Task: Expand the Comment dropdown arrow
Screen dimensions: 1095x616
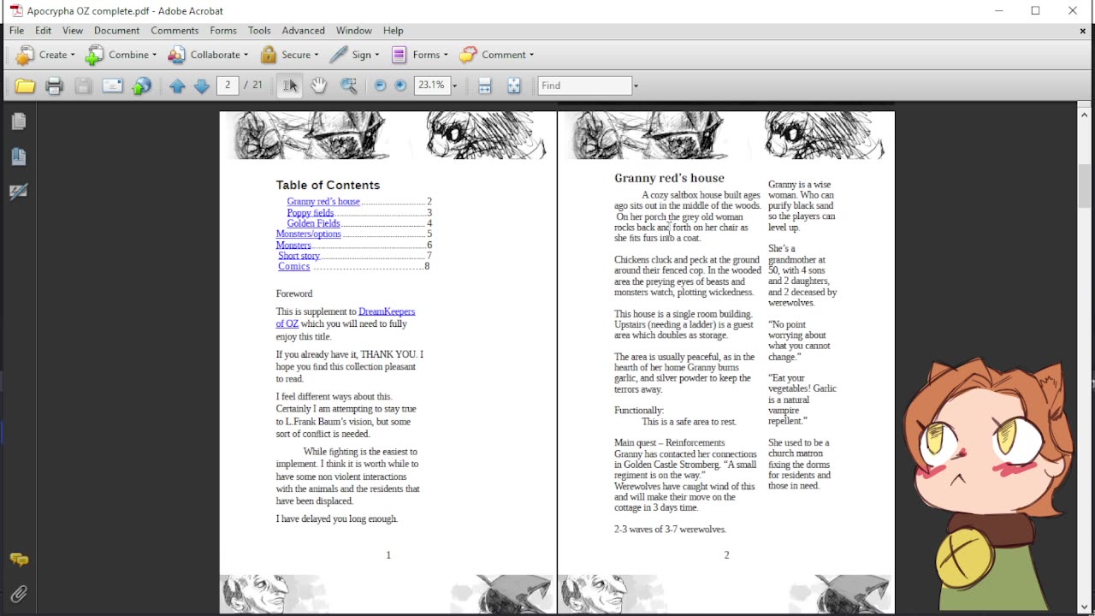Action: pos(531,55)
